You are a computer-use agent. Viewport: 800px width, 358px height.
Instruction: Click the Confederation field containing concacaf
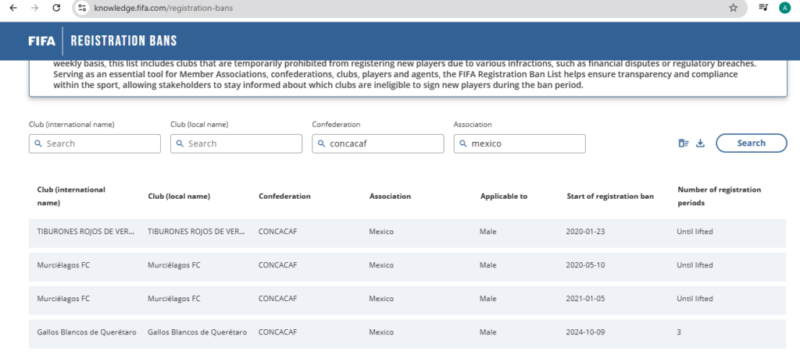(378, 144)
